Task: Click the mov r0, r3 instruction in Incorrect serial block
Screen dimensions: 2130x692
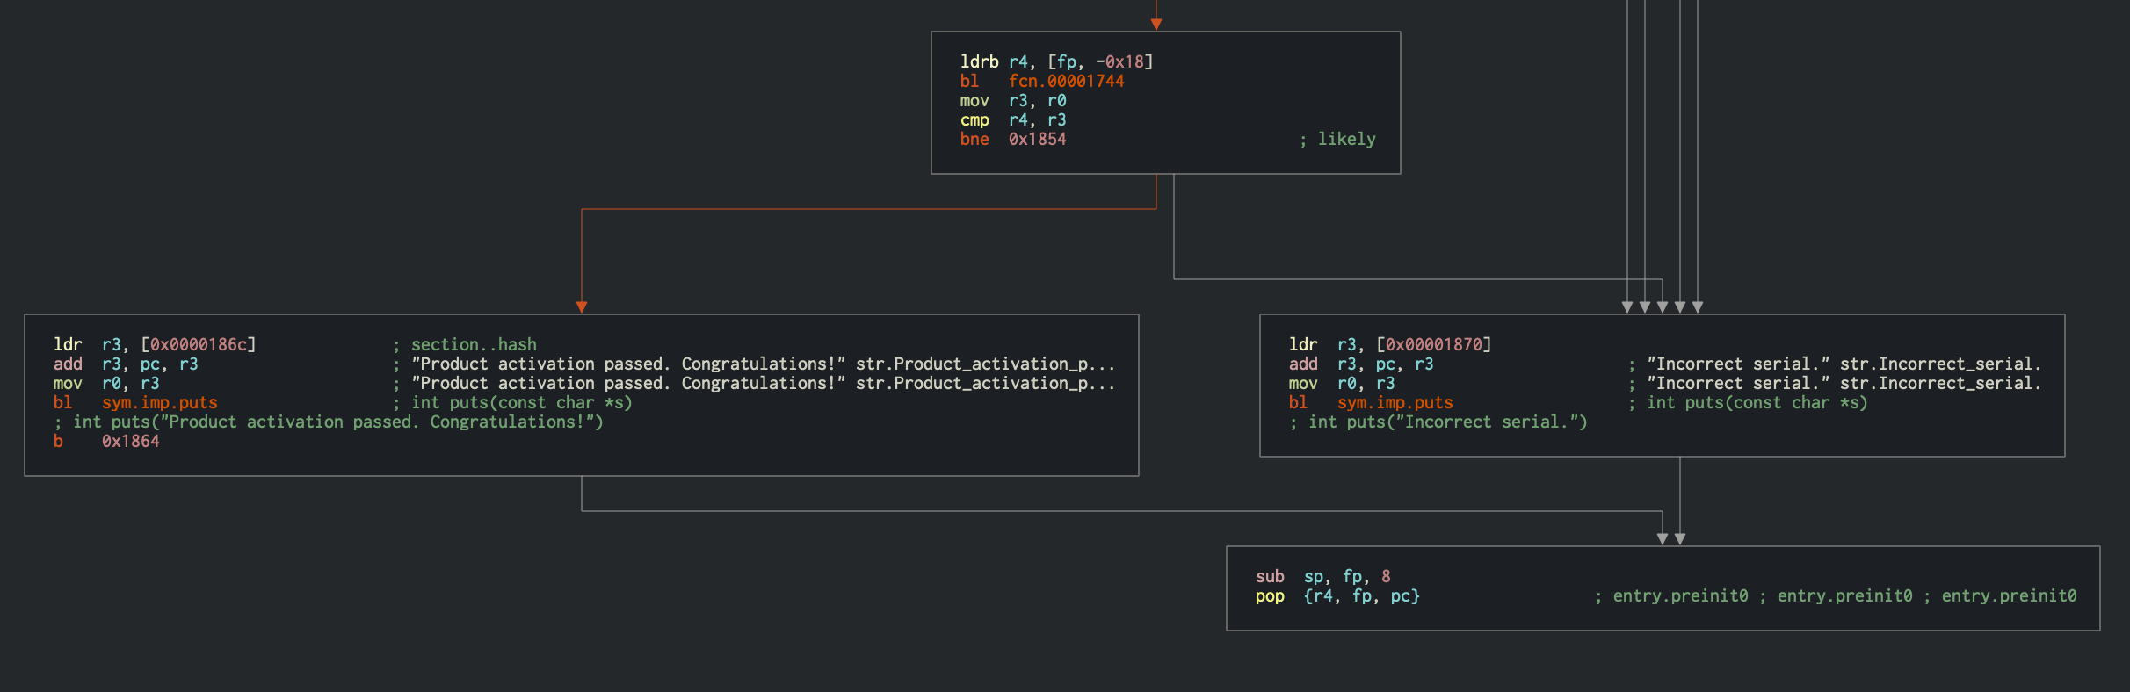Action: pyautogui.click(x=1341, y=383)
